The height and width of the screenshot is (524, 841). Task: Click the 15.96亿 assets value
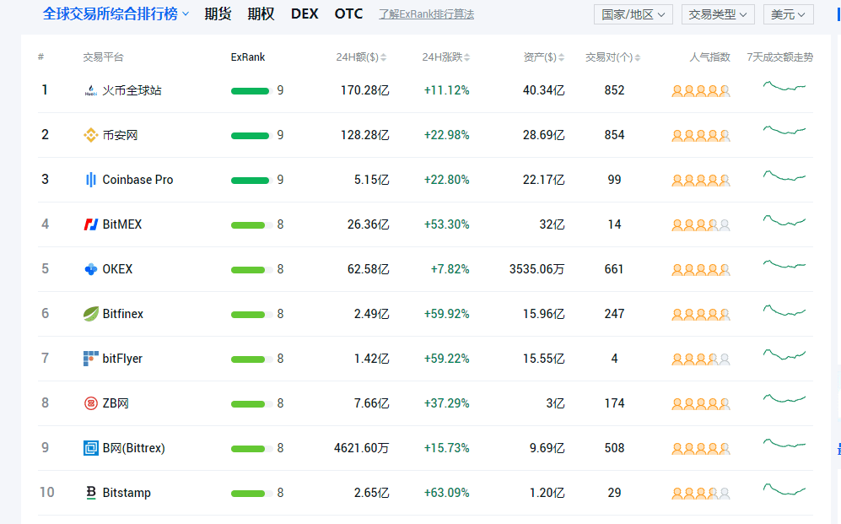pyautogui.click(x=544, y=314)
